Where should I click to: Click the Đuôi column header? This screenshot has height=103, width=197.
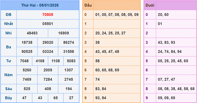point(150,5)
